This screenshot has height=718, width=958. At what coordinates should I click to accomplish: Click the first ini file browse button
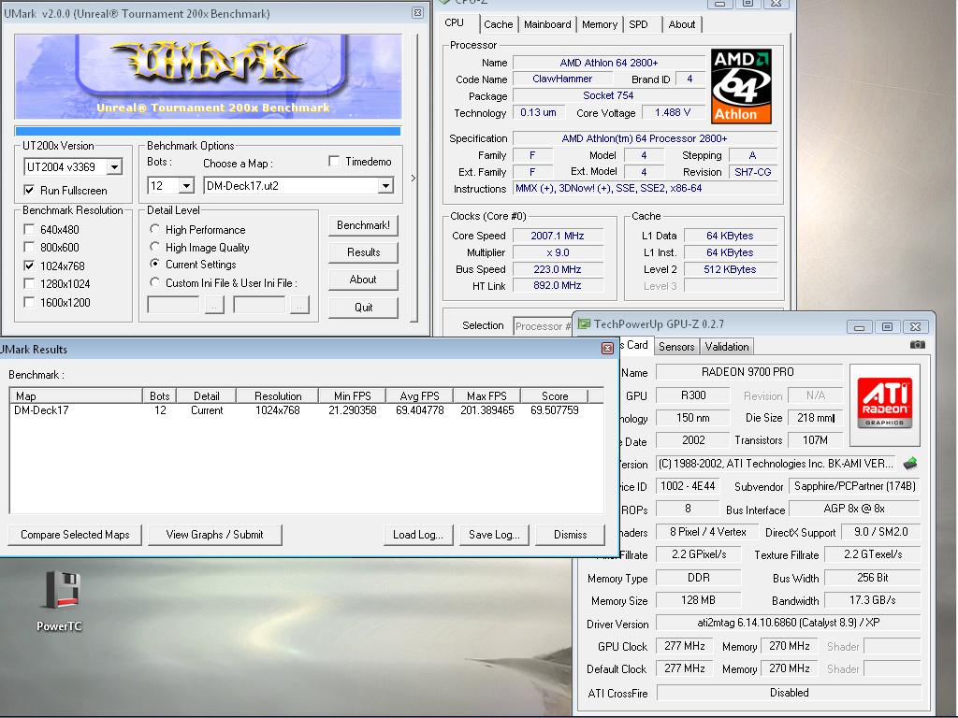pos(214,305)
